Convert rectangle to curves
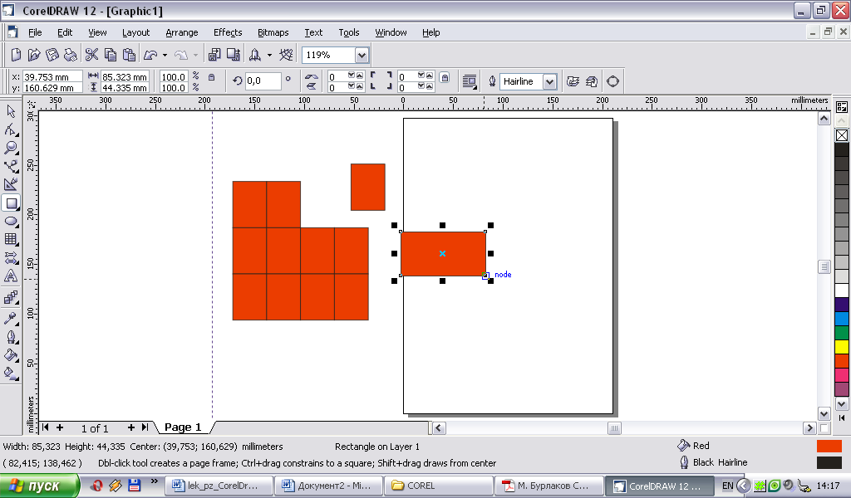 pos(612,81)
